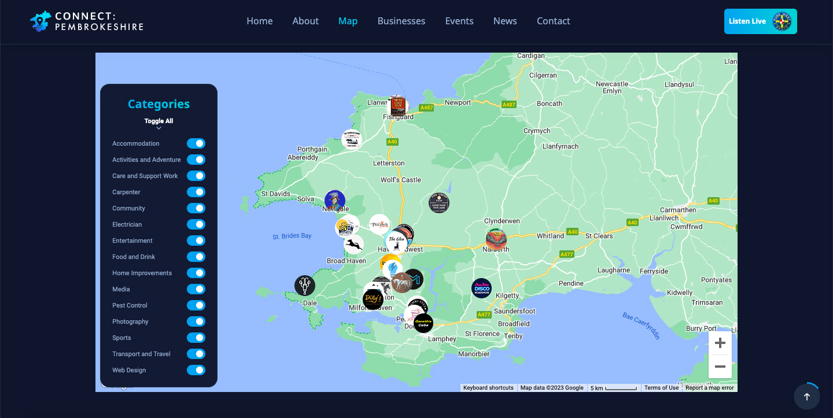Select the Gareth's Cabs marker

tap(423, 323)
